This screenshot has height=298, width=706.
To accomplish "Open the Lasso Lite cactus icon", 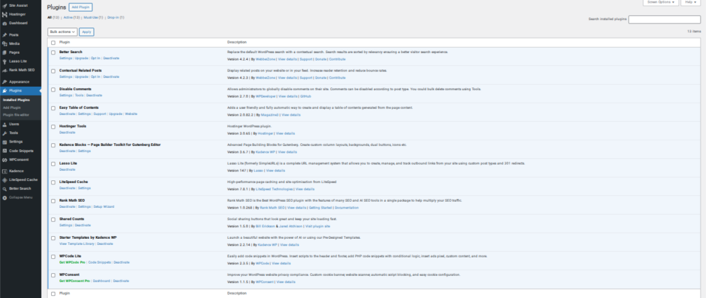I will (5, 61).
